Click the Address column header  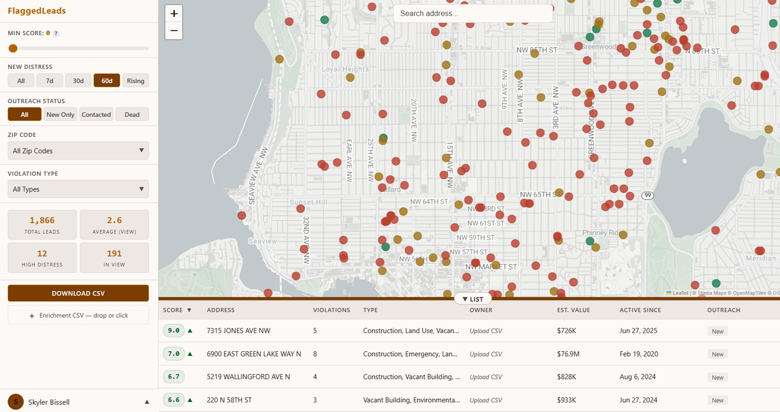coord(220,310)
